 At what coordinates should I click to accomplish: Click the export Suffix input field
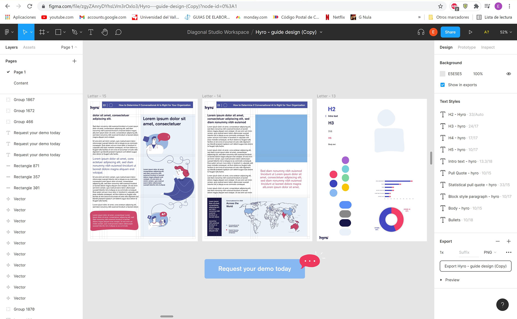[x=468, y=252]
